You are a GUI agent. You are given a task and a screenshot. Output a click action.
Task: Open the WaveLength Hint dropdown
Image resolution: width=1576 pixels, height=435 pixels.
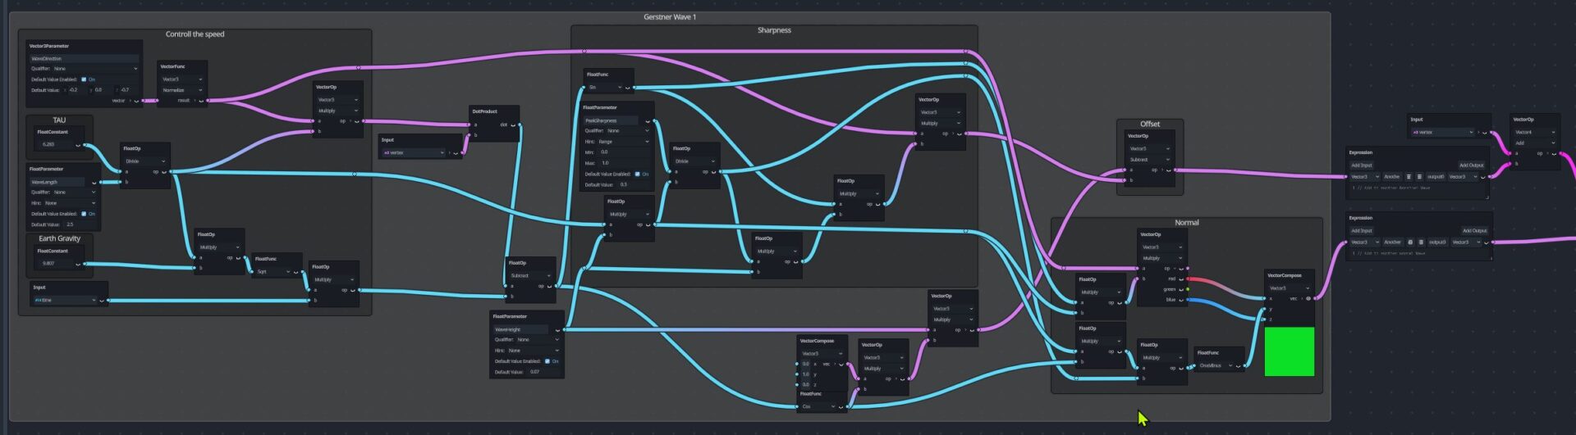click(x=71, y=203)
